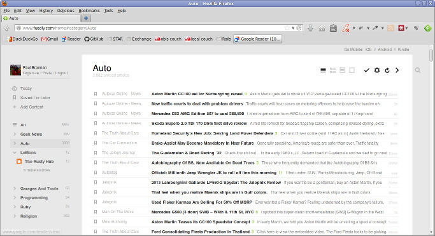
Task: Open the DuckDuckGo bookmark
Action: (22, 39)
